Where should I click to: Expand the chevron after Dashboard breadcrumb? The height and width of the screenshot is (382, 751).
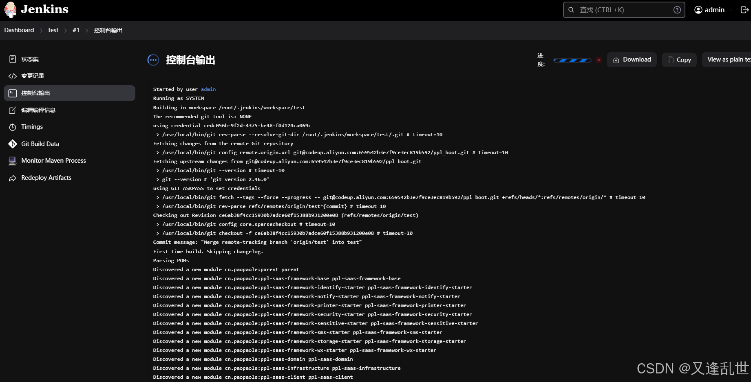41,31
